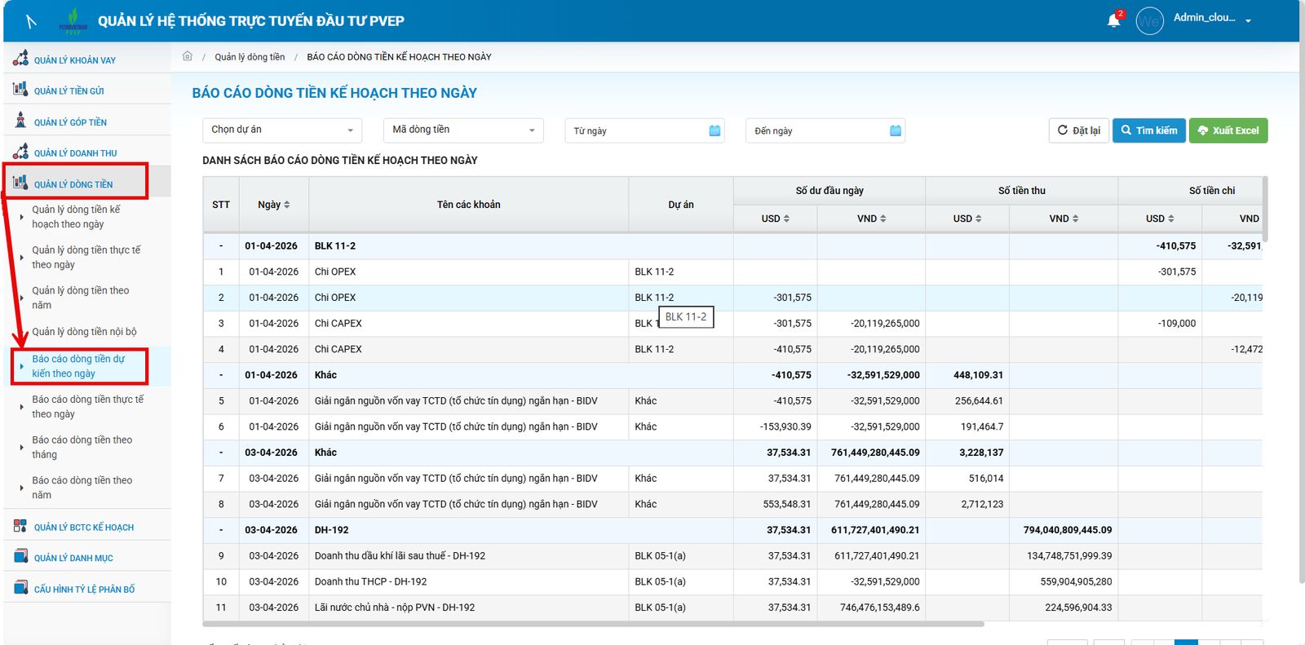Open the Chọn dự án dropdown

coord(282,130)
